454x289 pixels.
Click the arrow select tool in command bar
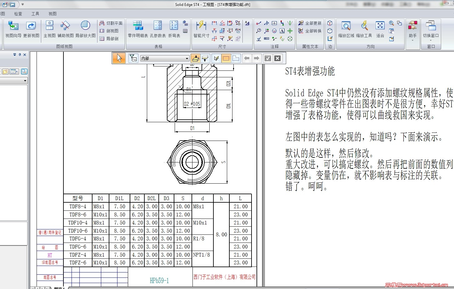pyautogui.click(x=119, y=58)
